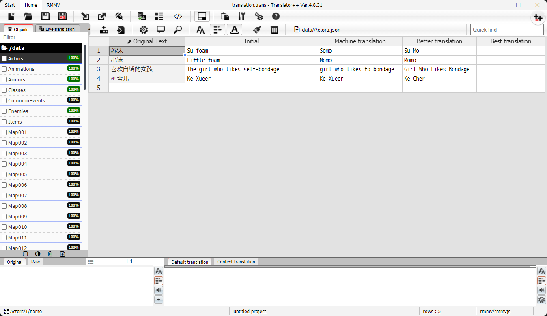Switch to the Context translation tab

pyautogui.click(x=236, y=262)
